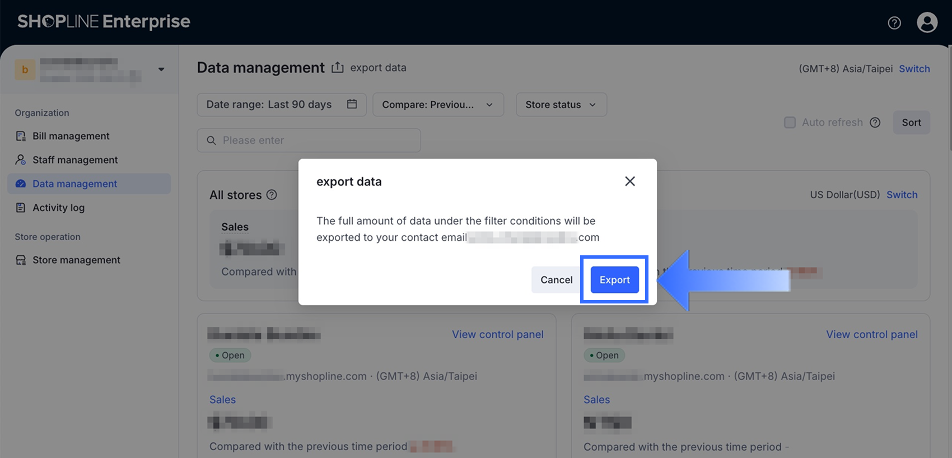Expand the Compare: Previous dropdown
952x458 pixels.
click(437, 105)
